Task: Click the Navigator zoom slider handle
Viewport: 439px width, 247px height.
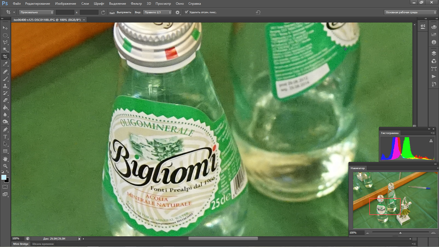Action: tap(400, 233)
